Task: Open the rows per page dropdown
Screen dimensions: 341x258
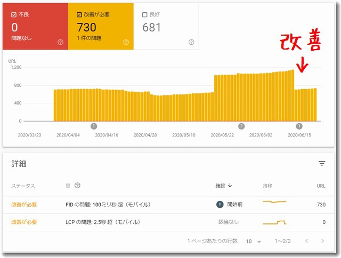Action: point(254,241)
